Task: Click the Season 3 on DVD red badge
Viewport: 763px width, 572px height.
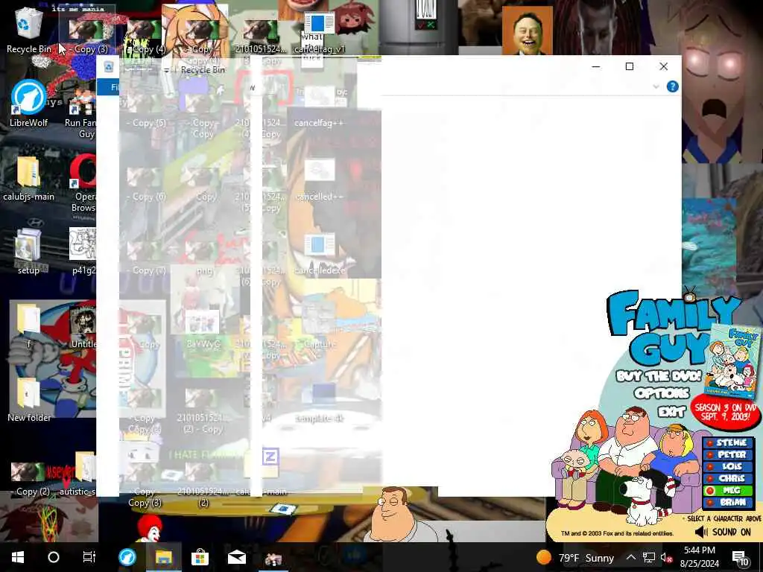Action: [x=725, y=411]
